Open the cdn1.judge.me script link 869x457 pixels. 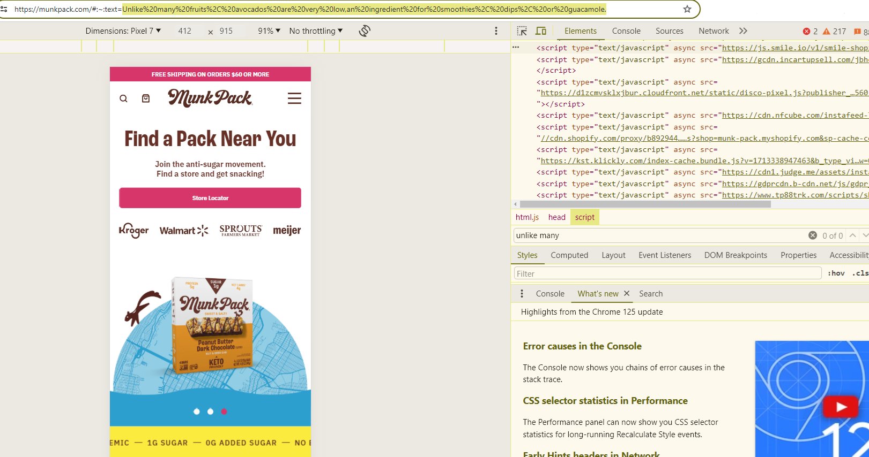tap(795, 172)
